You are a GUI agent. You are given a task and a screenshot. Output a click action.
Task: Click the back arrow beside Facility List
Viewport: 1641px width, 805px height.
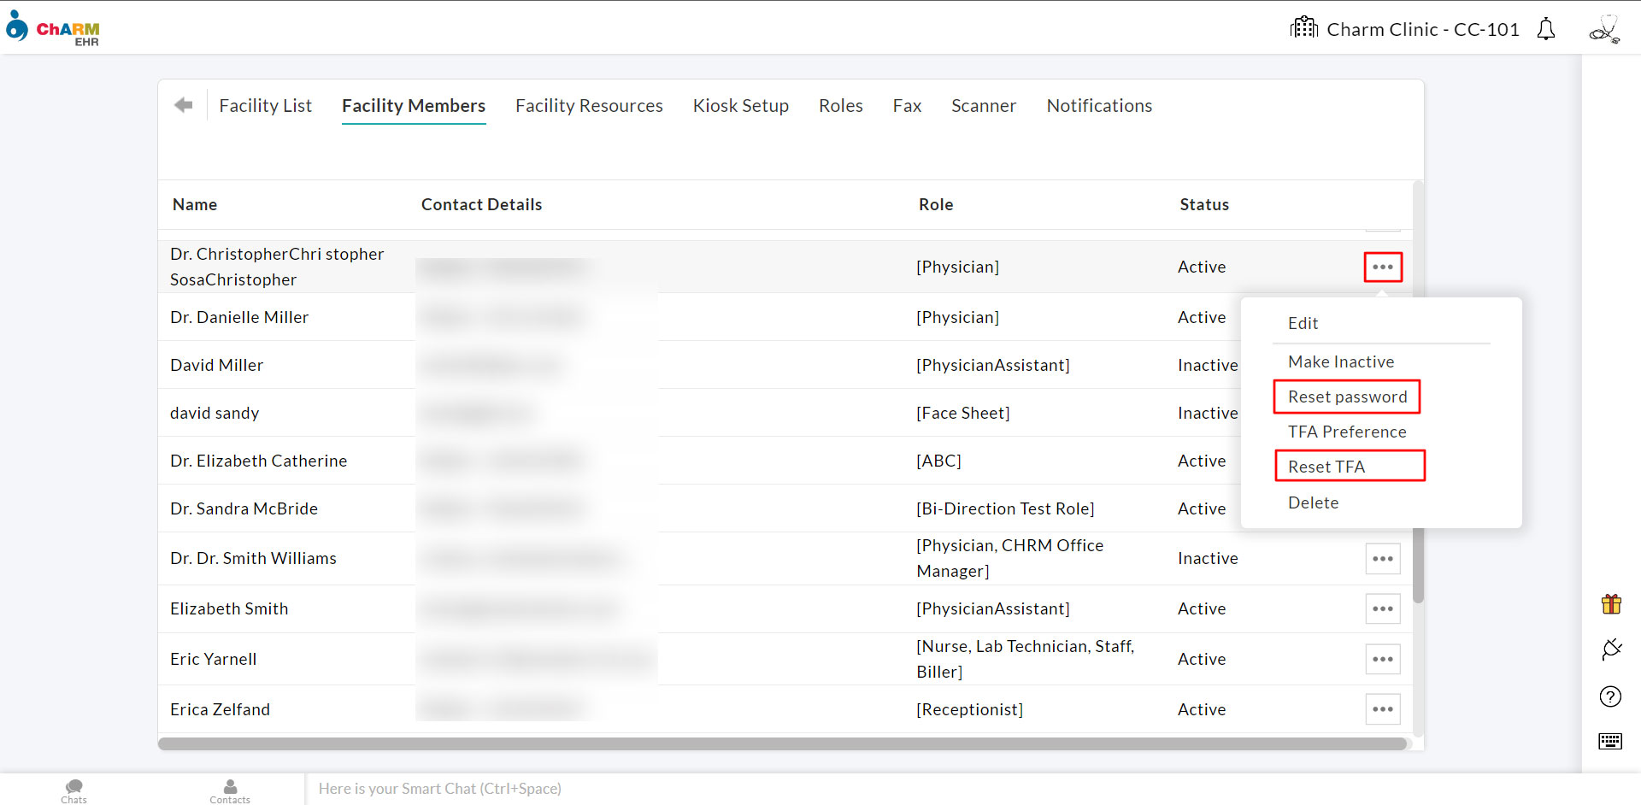pos(183,105)
